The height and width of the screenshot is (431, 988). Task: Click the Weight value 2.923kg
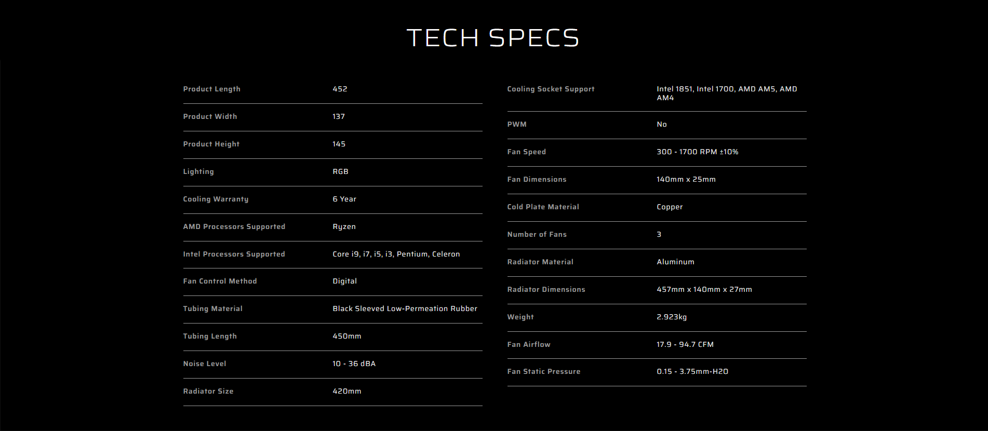[671, 317]
